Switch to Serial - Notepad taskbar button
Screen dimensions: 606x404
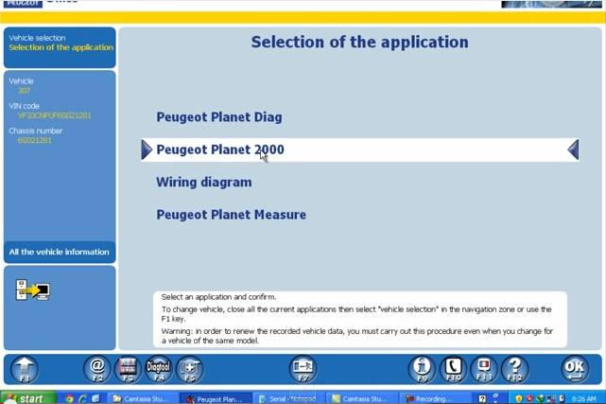click(288, 398)
